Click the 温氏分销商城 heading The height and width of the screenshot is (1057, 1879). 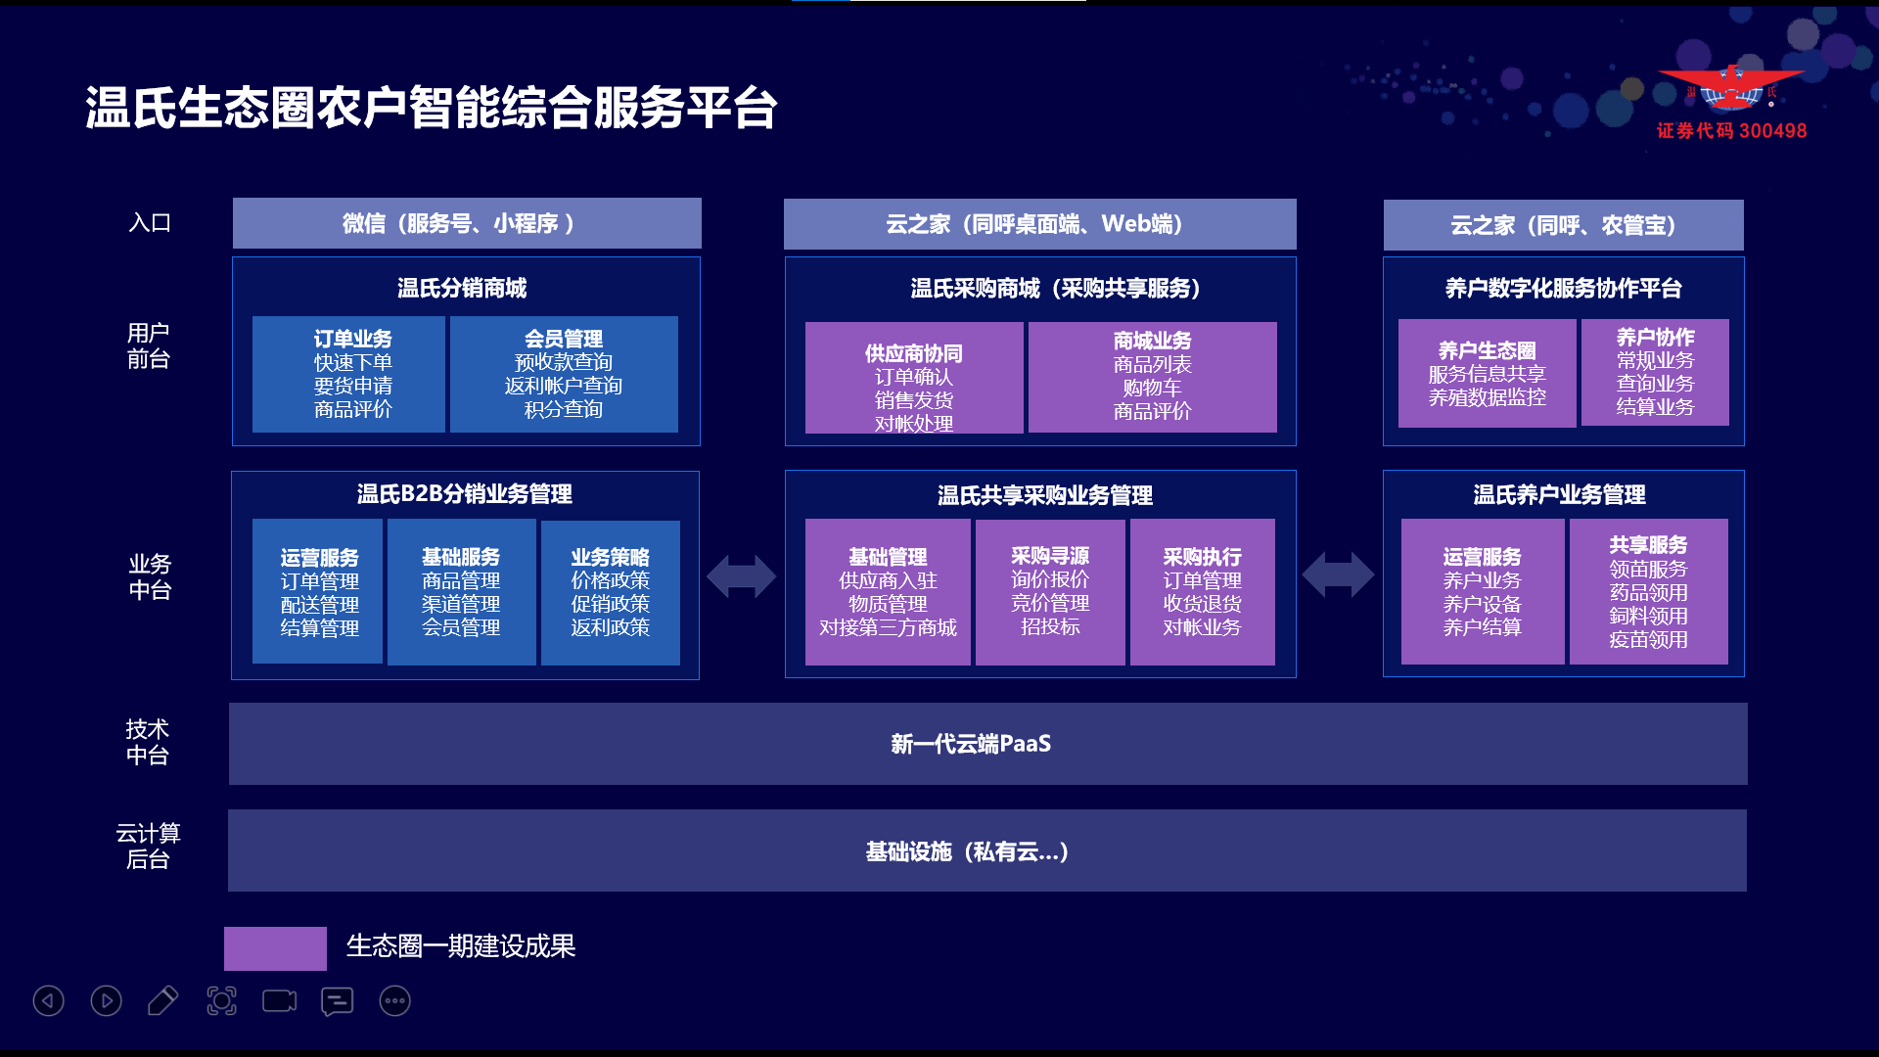(x=462, y=288)
